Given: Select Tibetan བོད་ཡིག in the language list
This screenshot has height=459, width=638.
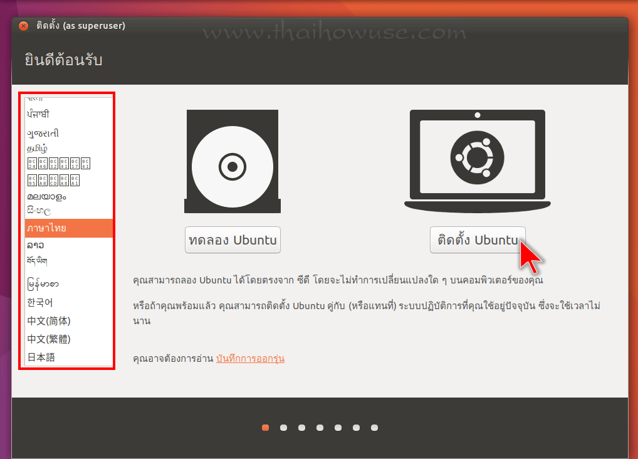Looking at the screenshot, I should 69,261.
